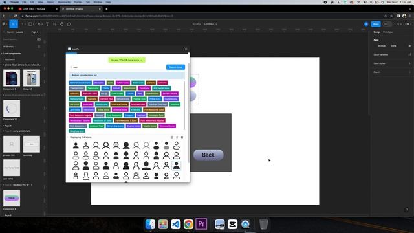Image resolution: width=414 pixels, height=233 pixels.
Task: Click Access 170,000 more icons banner
Action: pos(127,60)
